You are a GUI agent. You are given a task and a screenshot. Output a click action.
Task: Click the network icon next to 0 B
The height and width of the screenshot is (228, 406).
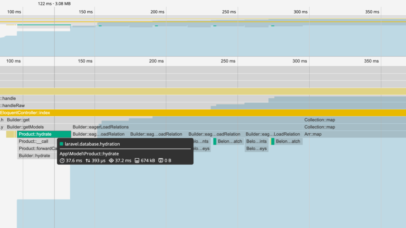click(x=161, y=161)
